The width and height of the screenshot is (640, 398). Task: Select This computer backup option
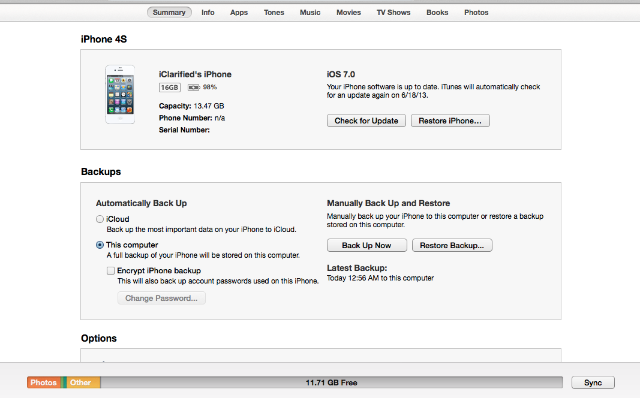[100, 245]
